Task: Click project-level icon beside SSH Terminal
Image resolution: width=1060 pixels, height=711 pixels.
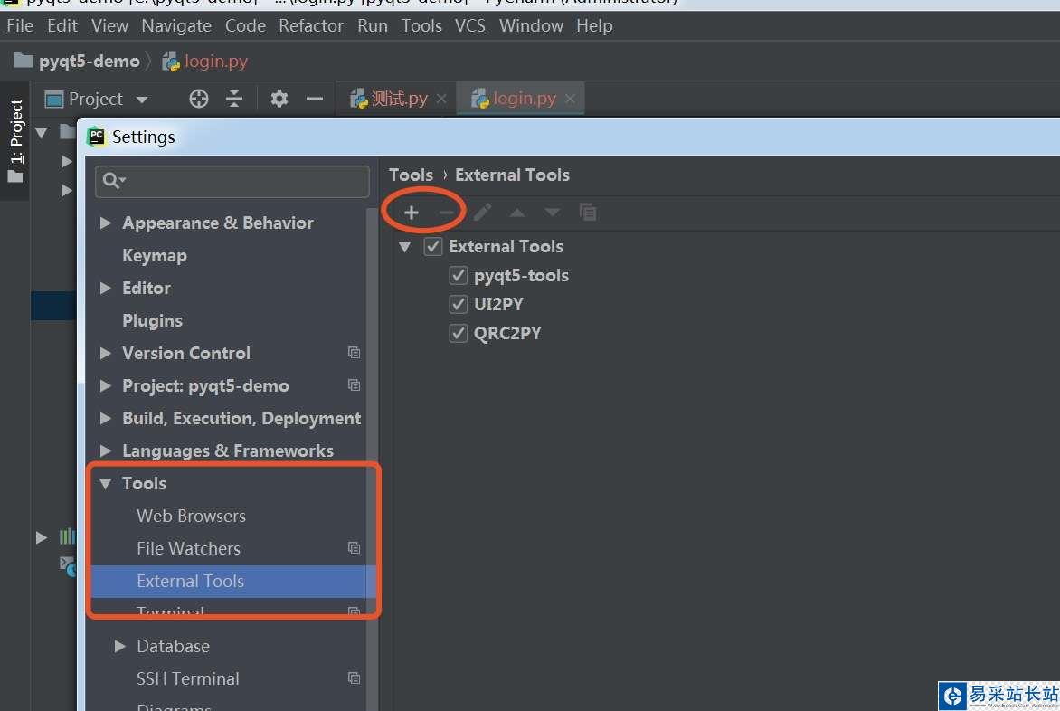Action: [x=354, y=678]
